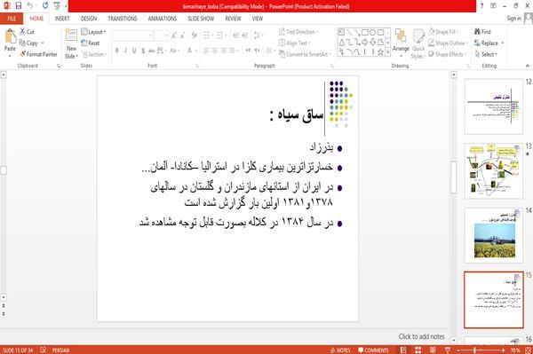Start slideshow from the quick access icon
The image size is (533, 354).
pyautogui.click(x=57, y=5)
